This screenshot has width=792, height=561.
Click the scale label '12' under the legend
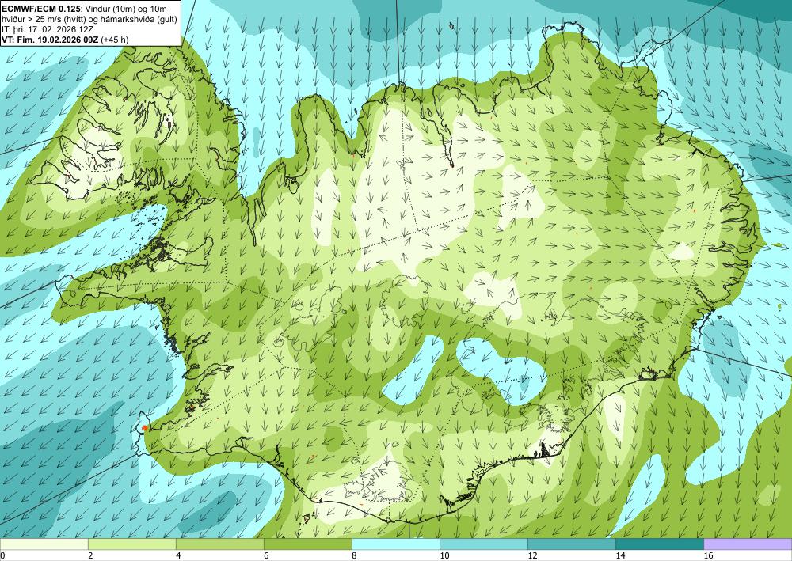(532, 555)
